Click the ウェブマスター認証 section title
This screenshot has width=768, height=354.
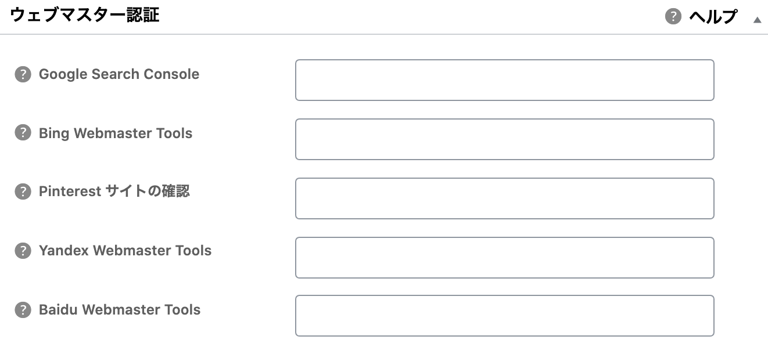[x=85, y=16]
